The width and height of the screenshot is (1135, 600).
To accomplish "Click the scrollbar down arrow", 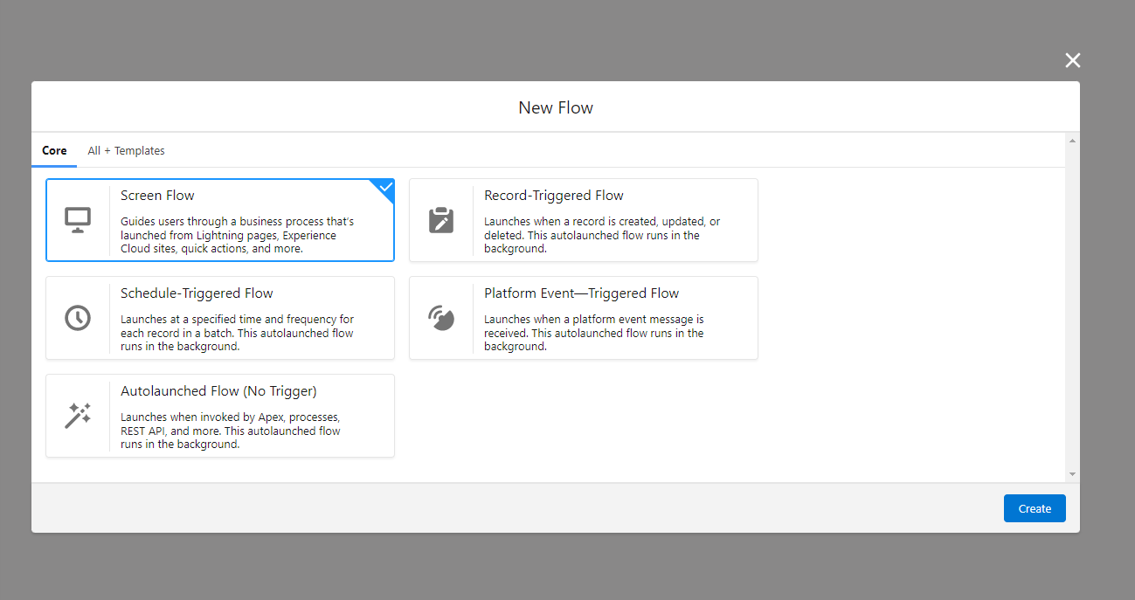I will [x=1072, y=473].
